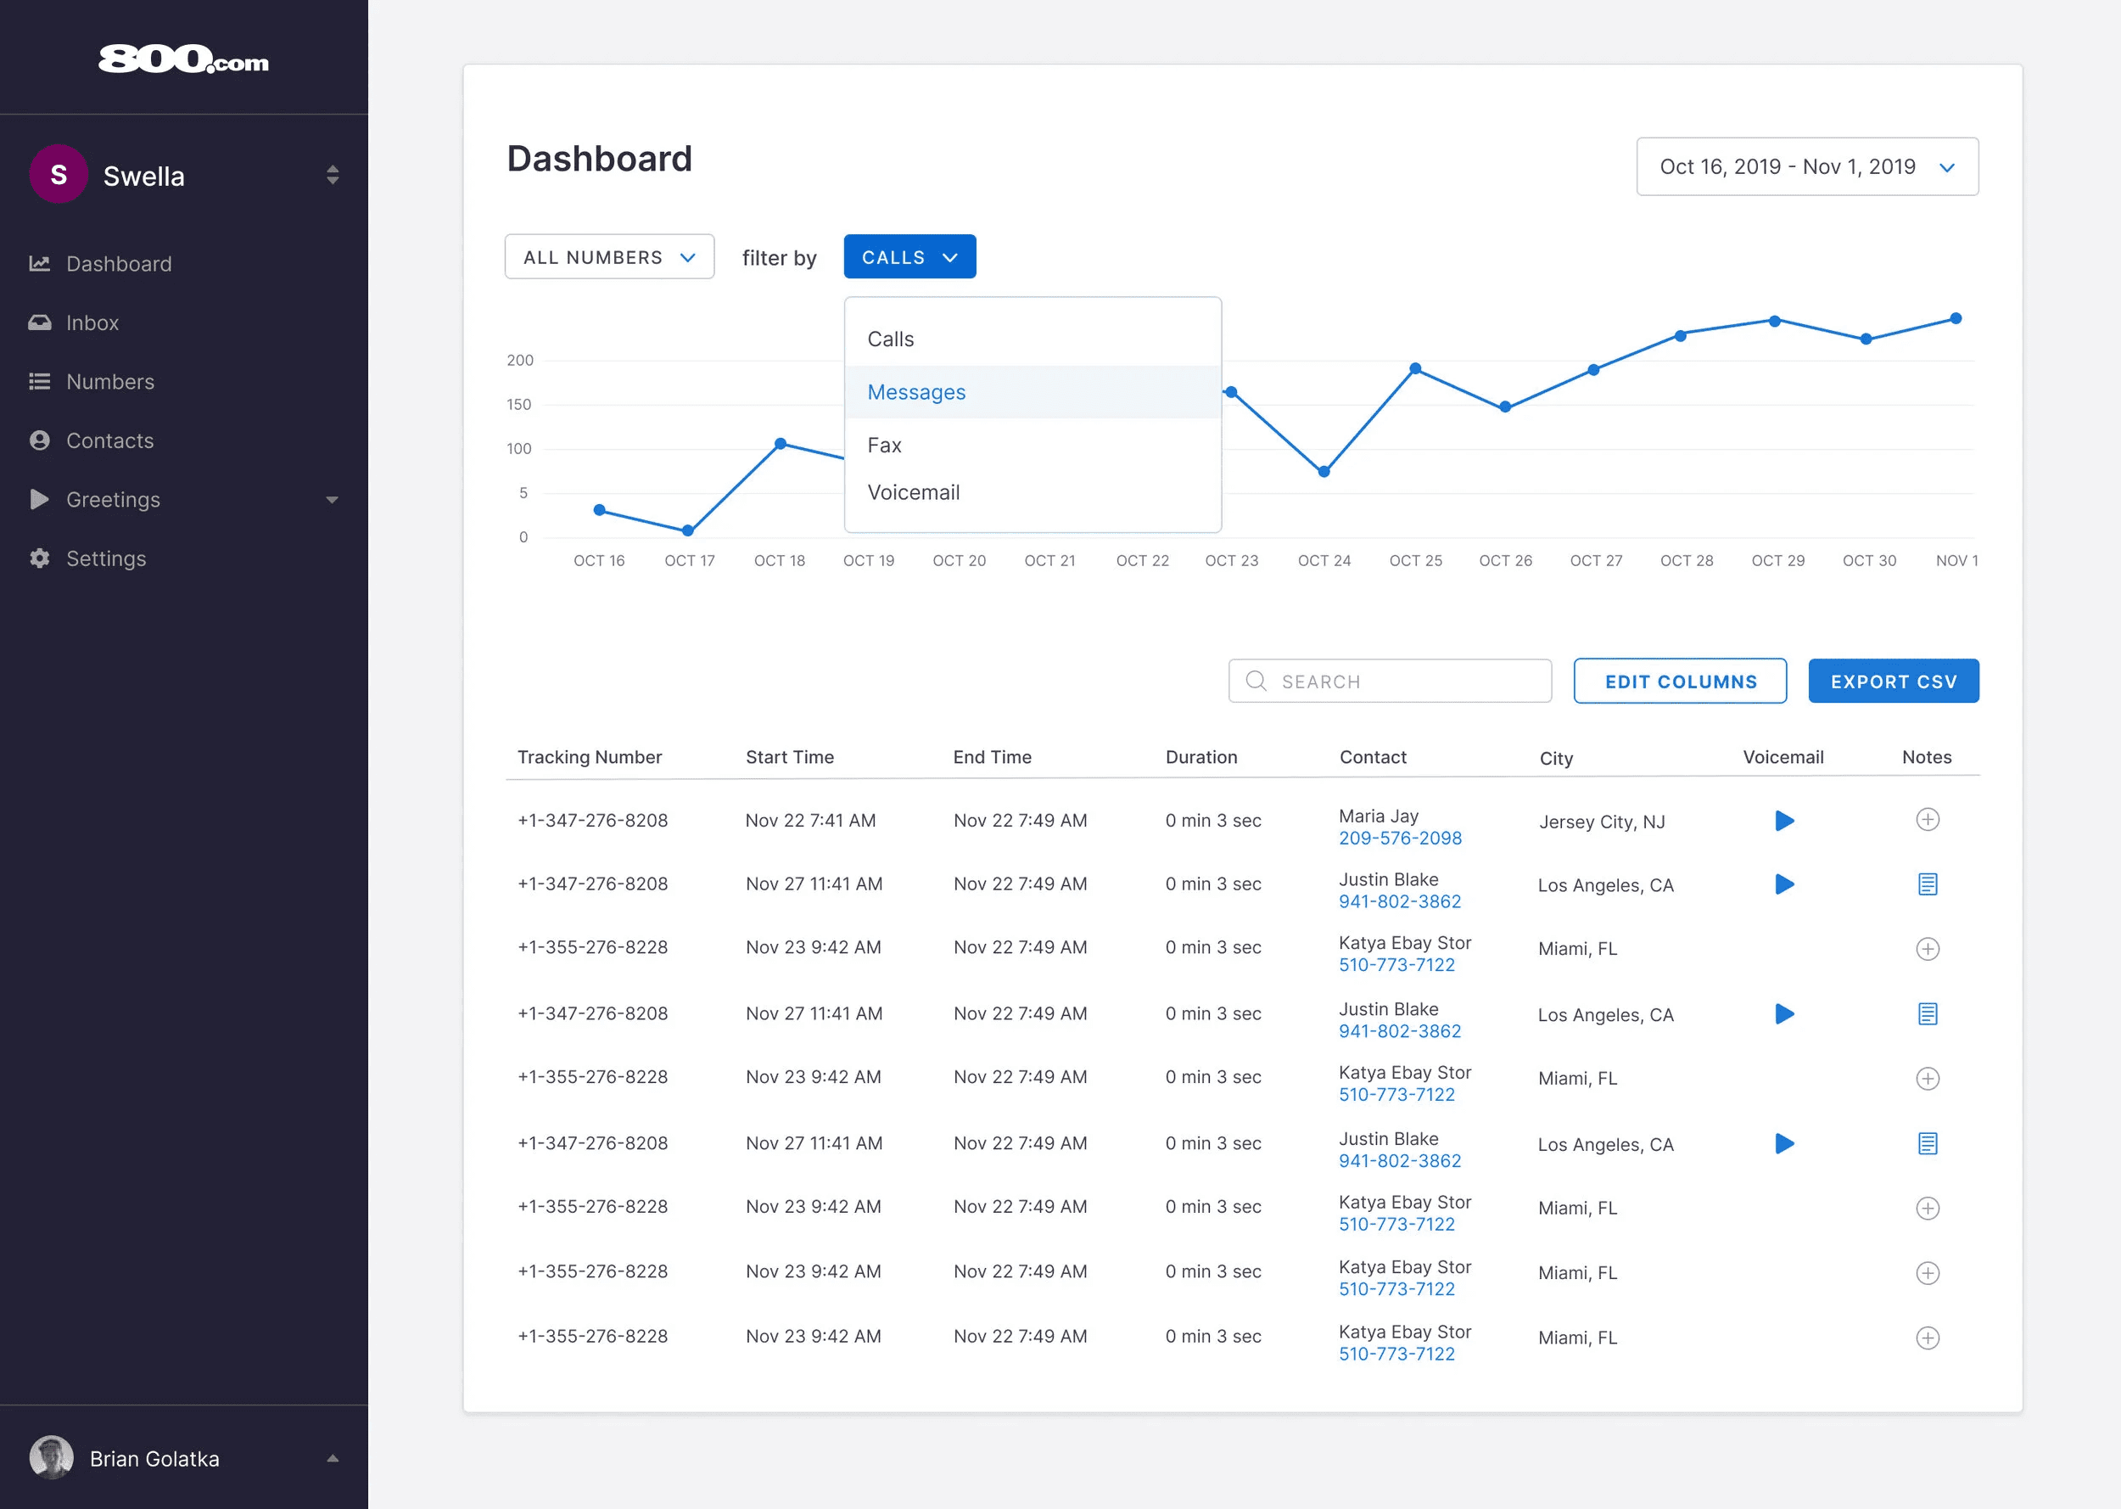
Task: Click the Inbox tray icon in sidebar
Action: tap(39, 323)
